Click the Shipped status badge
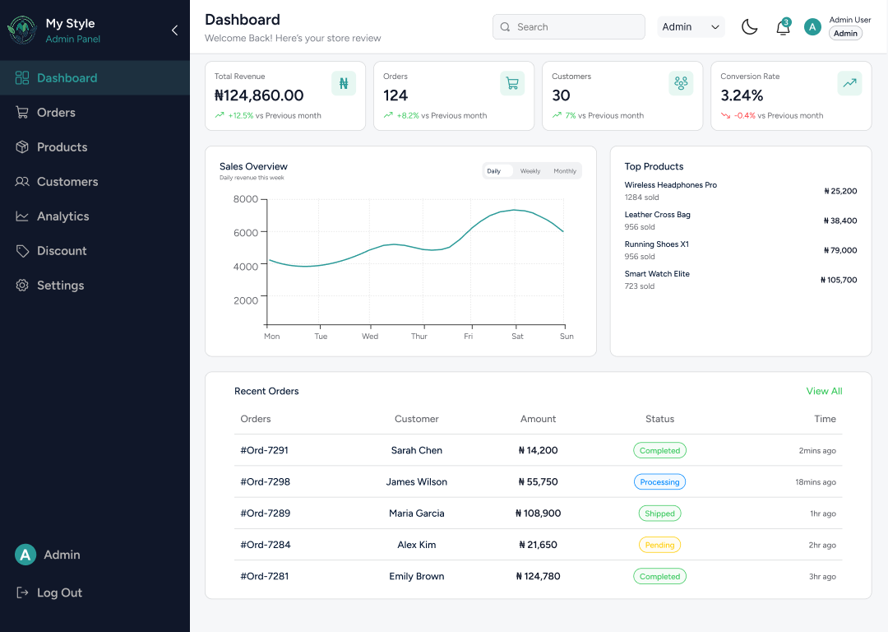This screenshot has height=632, width=888. pyautogui.click(x=659, y=513)
